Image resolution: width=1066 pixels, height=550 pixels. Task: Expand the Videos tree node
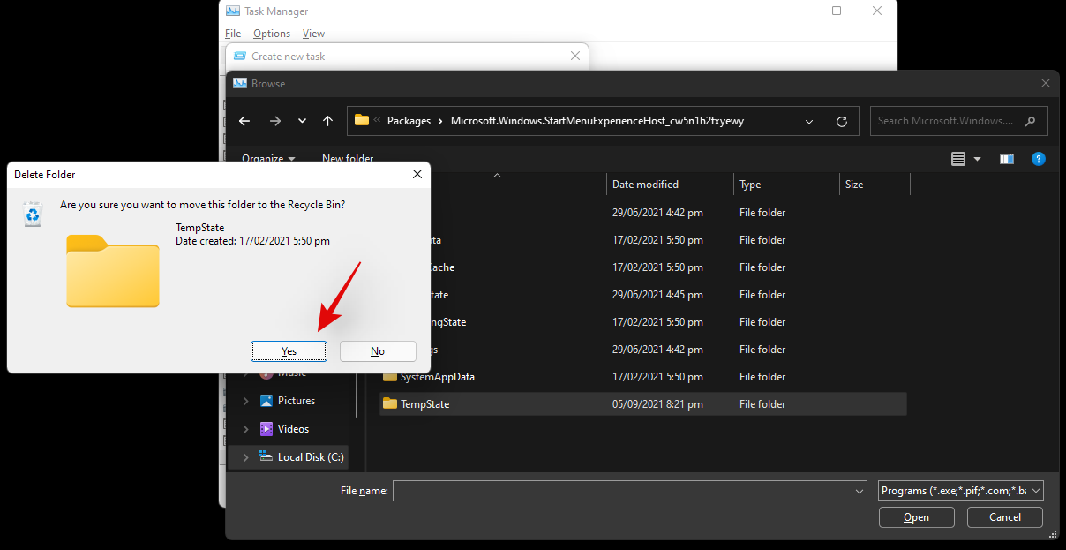(245, 429)
